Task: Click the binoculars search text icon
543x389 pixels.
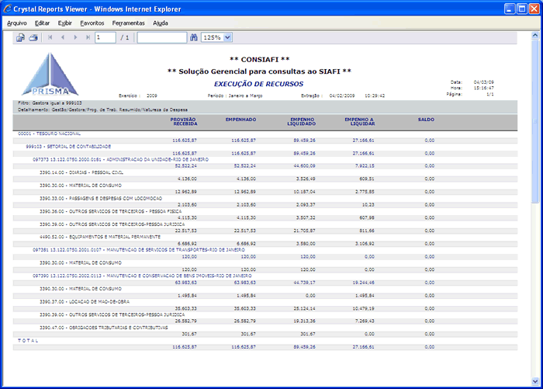Action: click(194, 37)
